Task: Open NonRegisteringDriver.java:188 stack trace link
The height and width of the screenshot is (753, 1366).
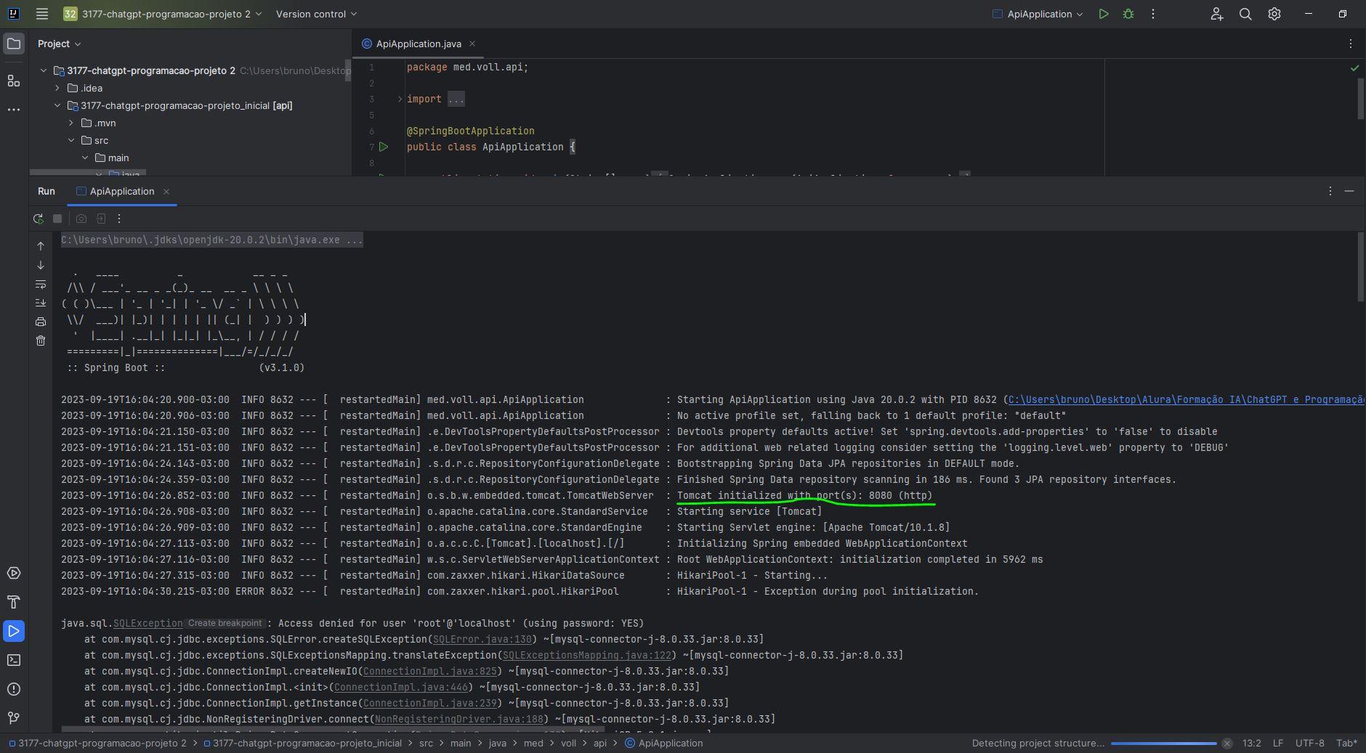Action: [459, 719]
